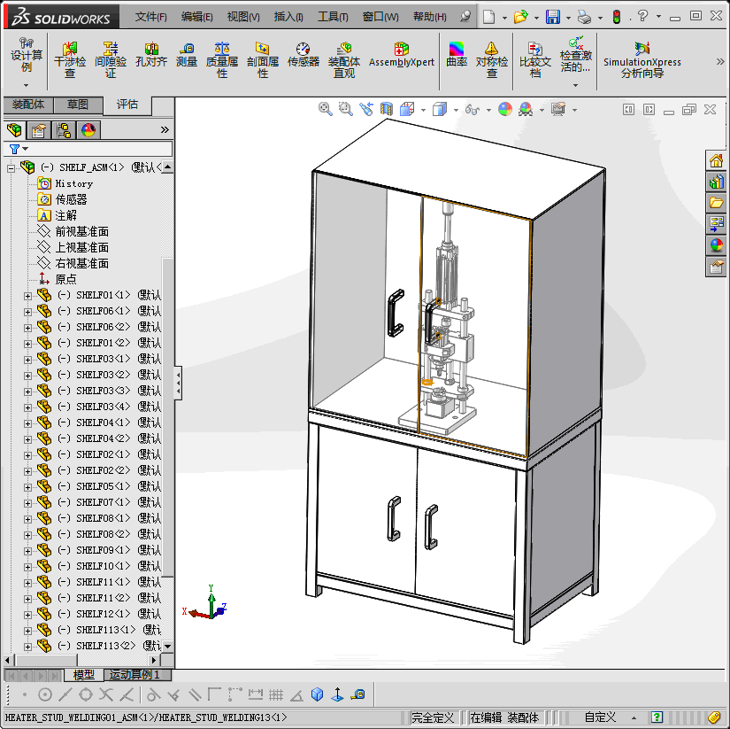Open the 比较文档 compare documents tool
The height and width of the screenshot is (729, 730).
(535, 60)
